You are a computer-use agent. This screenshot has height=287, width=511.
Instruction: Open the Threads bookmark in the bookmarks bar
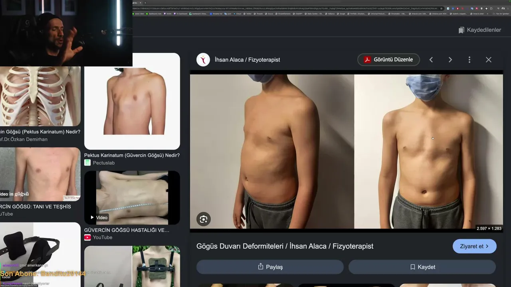[257, 14]
